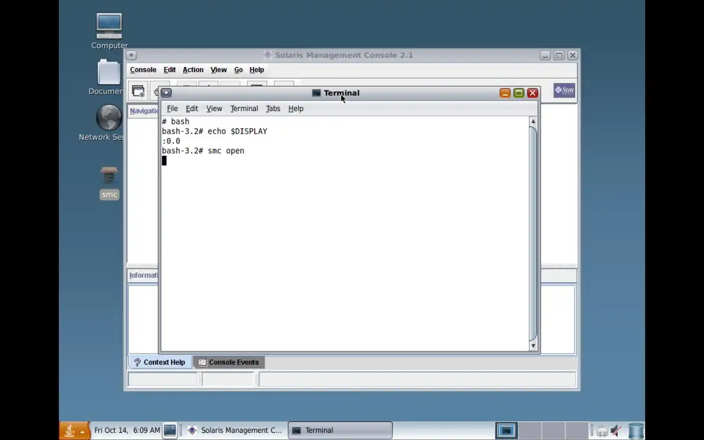The height and width of the screenshot is (440, 704).
Task: Switch to the fourth workspace in the switcher
Action: click(577, 430)
